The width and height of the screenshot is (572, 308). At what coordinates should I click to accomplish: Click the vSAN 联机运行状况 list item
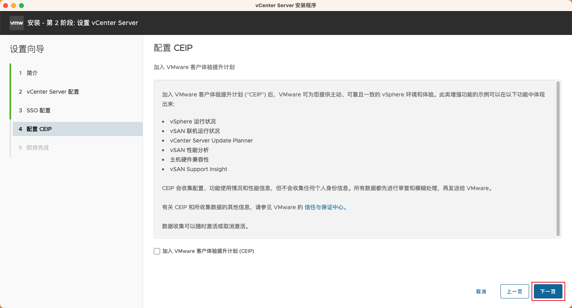point(195,131)
